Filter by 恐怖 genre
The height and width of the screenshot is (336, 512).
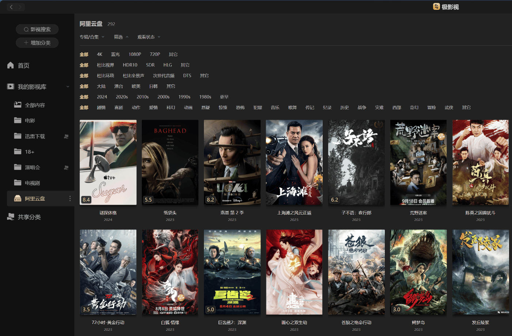[240, 107]
